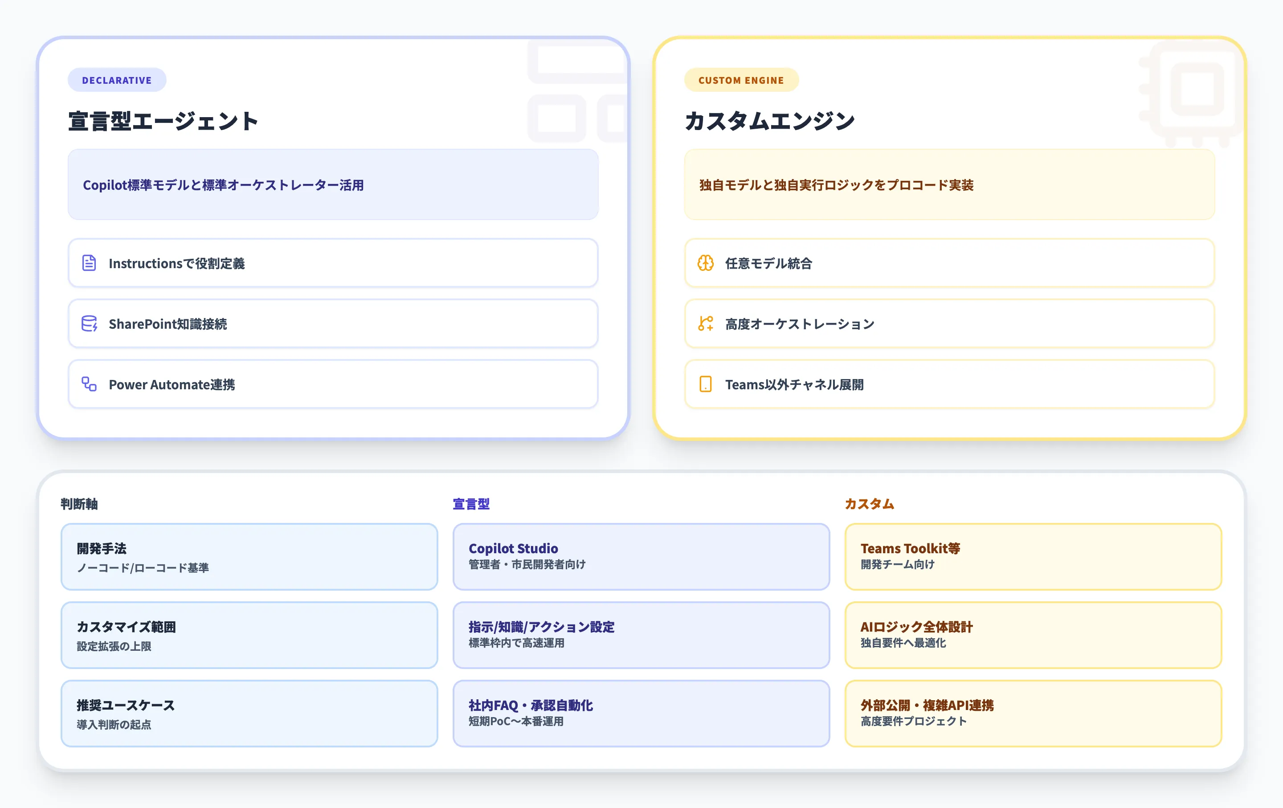Viewport: 1283px width, 808px height.
Task: Select the grid watermark icon on 宣言型エージェント card
Action: tap(578, 93)
